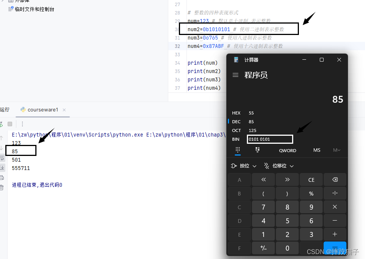Open the QWORD data size selector

(x=288, y=151)
